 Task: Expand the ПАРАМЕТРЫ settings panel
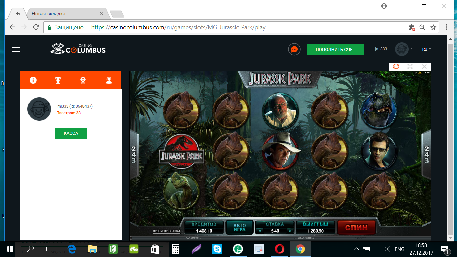[192, 238]
